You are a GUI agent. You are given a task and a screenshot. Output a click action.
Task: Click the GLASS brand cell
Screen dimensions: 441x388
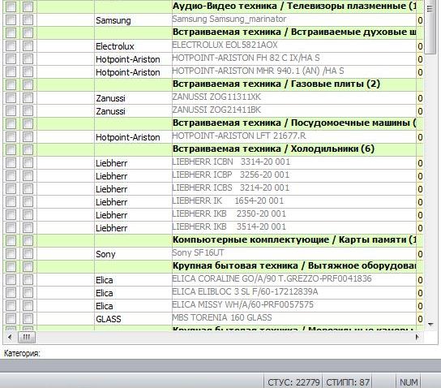point(133,319)
